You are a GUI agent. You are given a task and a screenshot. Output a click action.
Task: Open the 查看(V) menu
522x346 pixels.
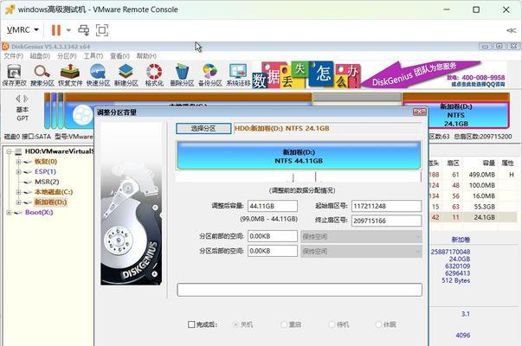[x=119, y=56]
